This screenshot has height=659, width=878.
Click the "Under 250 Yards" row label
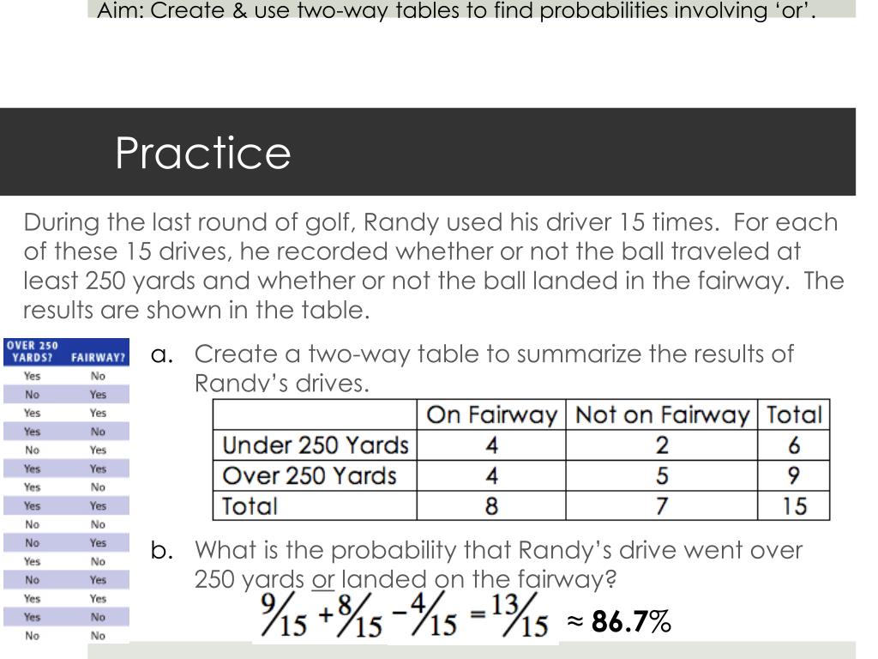(x=315, y=445)
